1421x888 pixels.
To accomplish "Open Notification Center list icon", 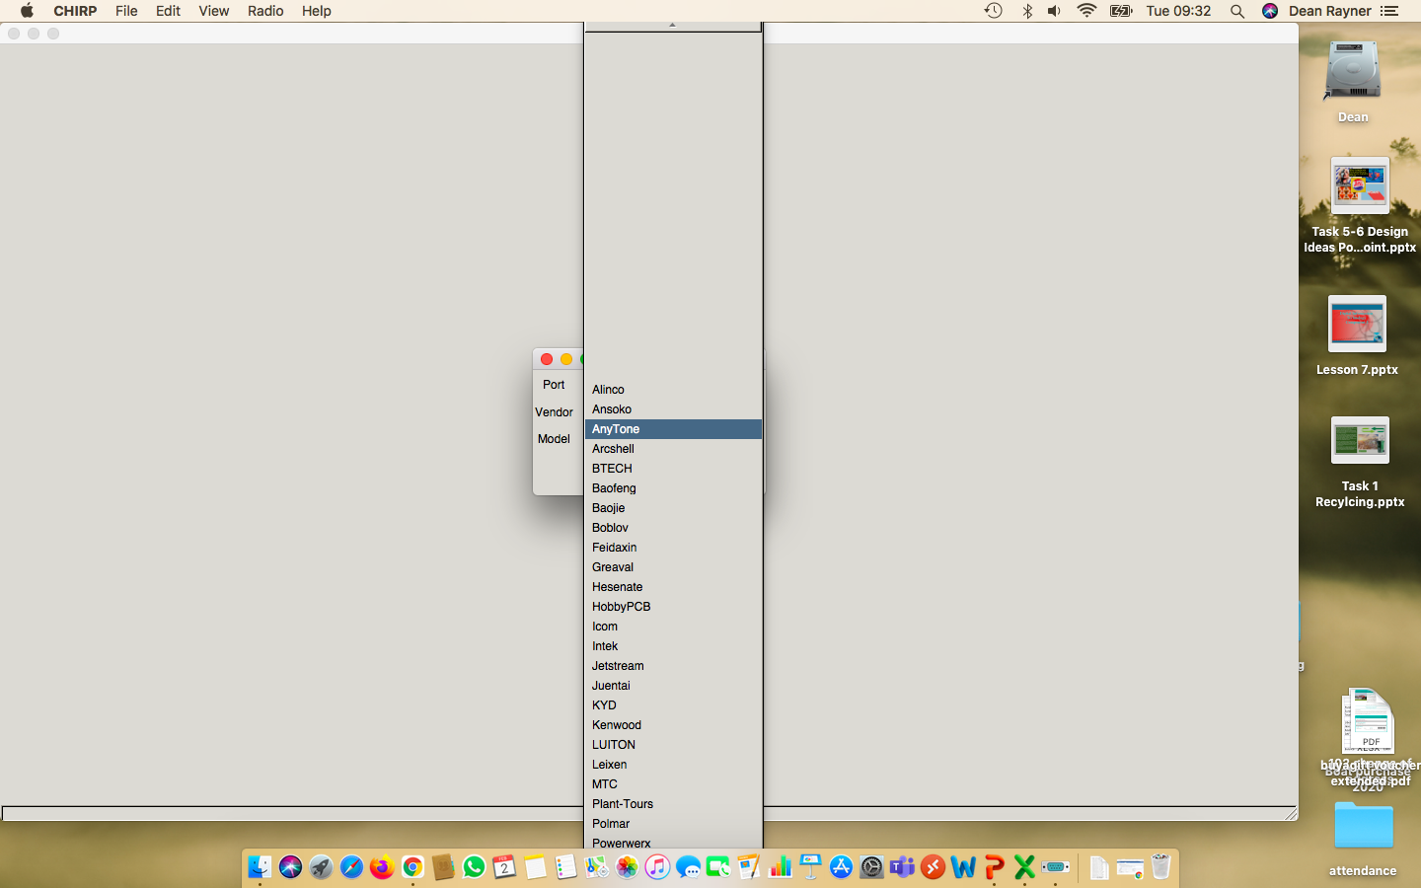I will (1389, 11).
